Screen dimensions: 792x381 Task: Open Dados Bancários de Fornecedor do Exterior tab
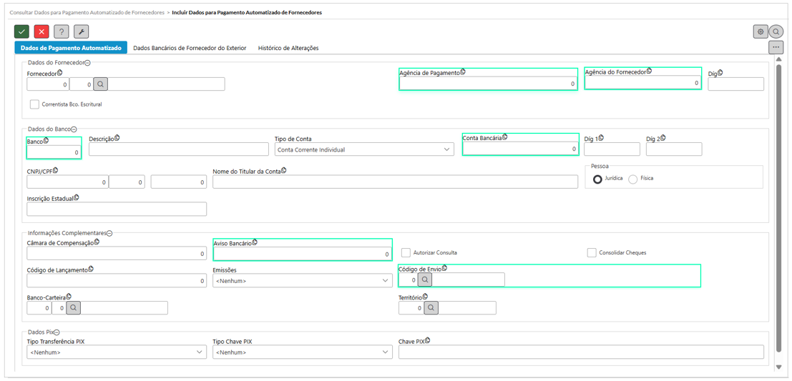coord(190,48)
